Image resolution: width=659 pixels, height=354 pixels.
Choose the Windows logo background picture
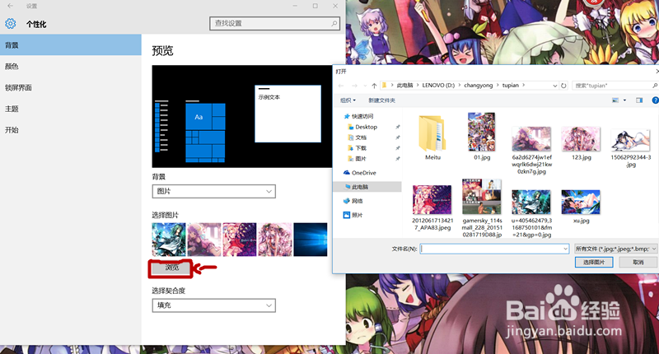(311, 240)
